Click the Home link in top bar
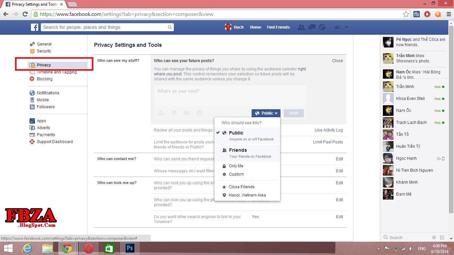Viewport: 454px width, 255px height. [x=256, y=27]
